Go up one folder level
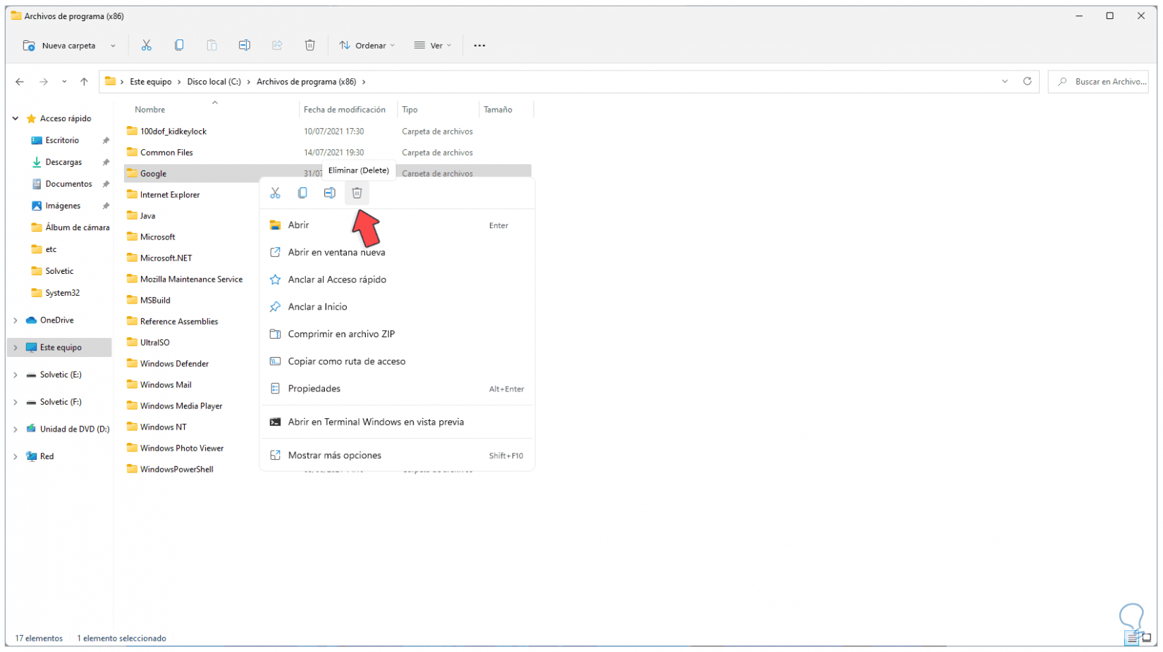Viewport: 1163px width, 652px height. (84, 82)
